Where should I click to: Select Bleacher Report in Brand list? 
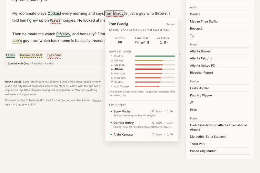(x=220, y=73)
